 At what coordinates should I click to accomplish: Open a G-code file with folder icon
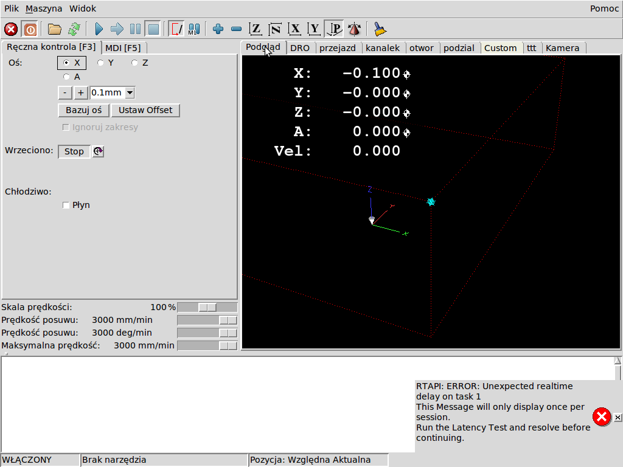click(54, 29)
